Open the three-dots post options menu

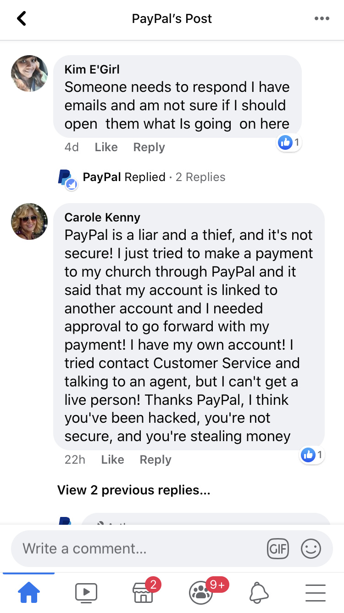tap(322, 19)
